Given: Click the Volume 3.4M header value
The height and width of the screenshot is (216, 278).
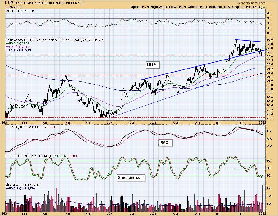Looking at the screenshot, I should click(x=219, y=7).
